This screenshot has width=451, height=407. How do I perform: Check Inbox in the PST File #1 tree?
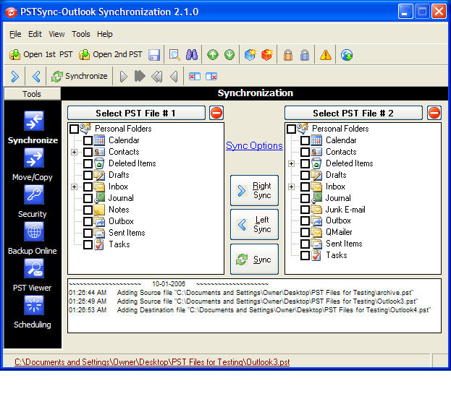point(88,187)
